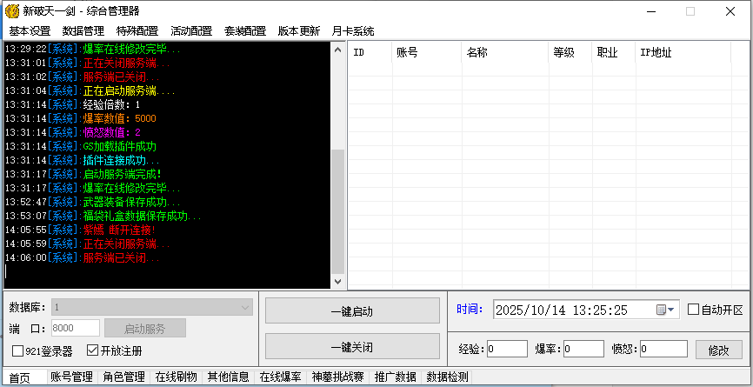This screenshot has width=753, height=387.
Task: Click the app logo icon in title bar
Action: click(12, 11)
